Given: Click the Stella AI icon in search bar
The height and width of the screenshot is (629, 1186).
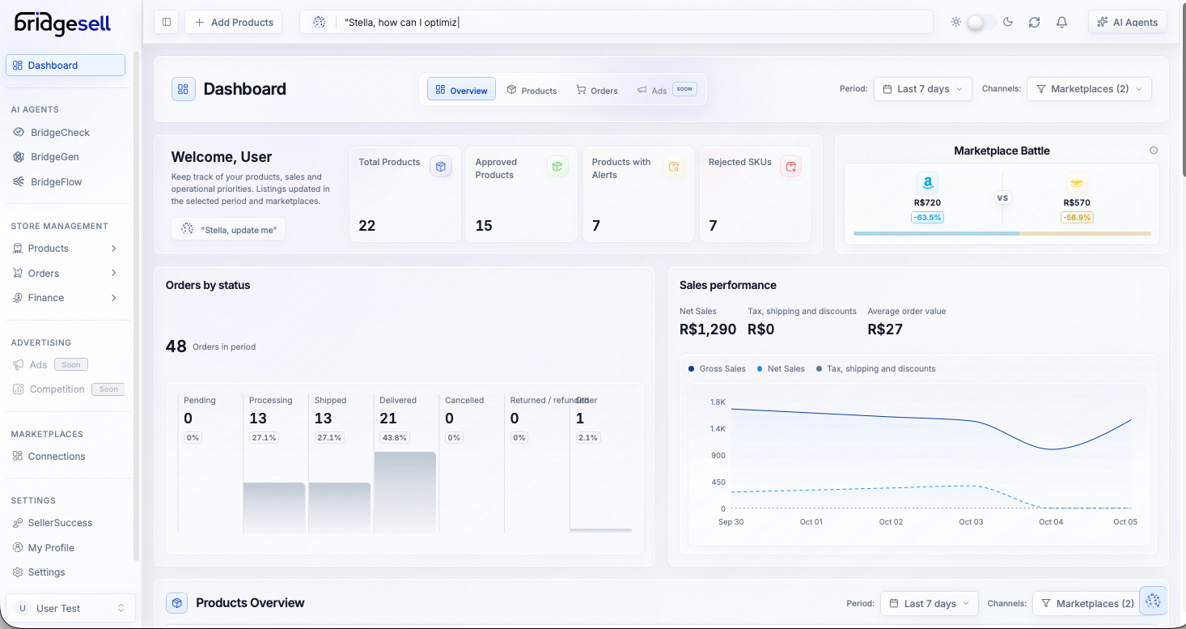Looking at the screenshot, I should tap(319, 22).
